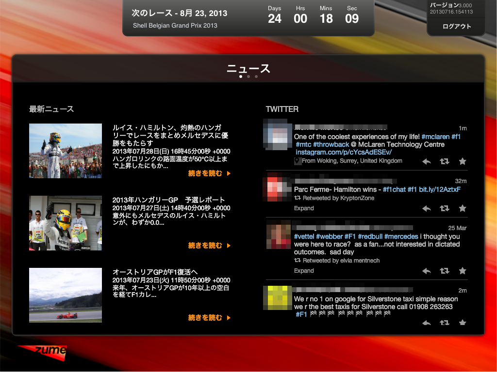Screen dimensions: 497x372
Task: Open the Hungarian GP qualifying report thumbnail
Action: [x=66, y=223]
